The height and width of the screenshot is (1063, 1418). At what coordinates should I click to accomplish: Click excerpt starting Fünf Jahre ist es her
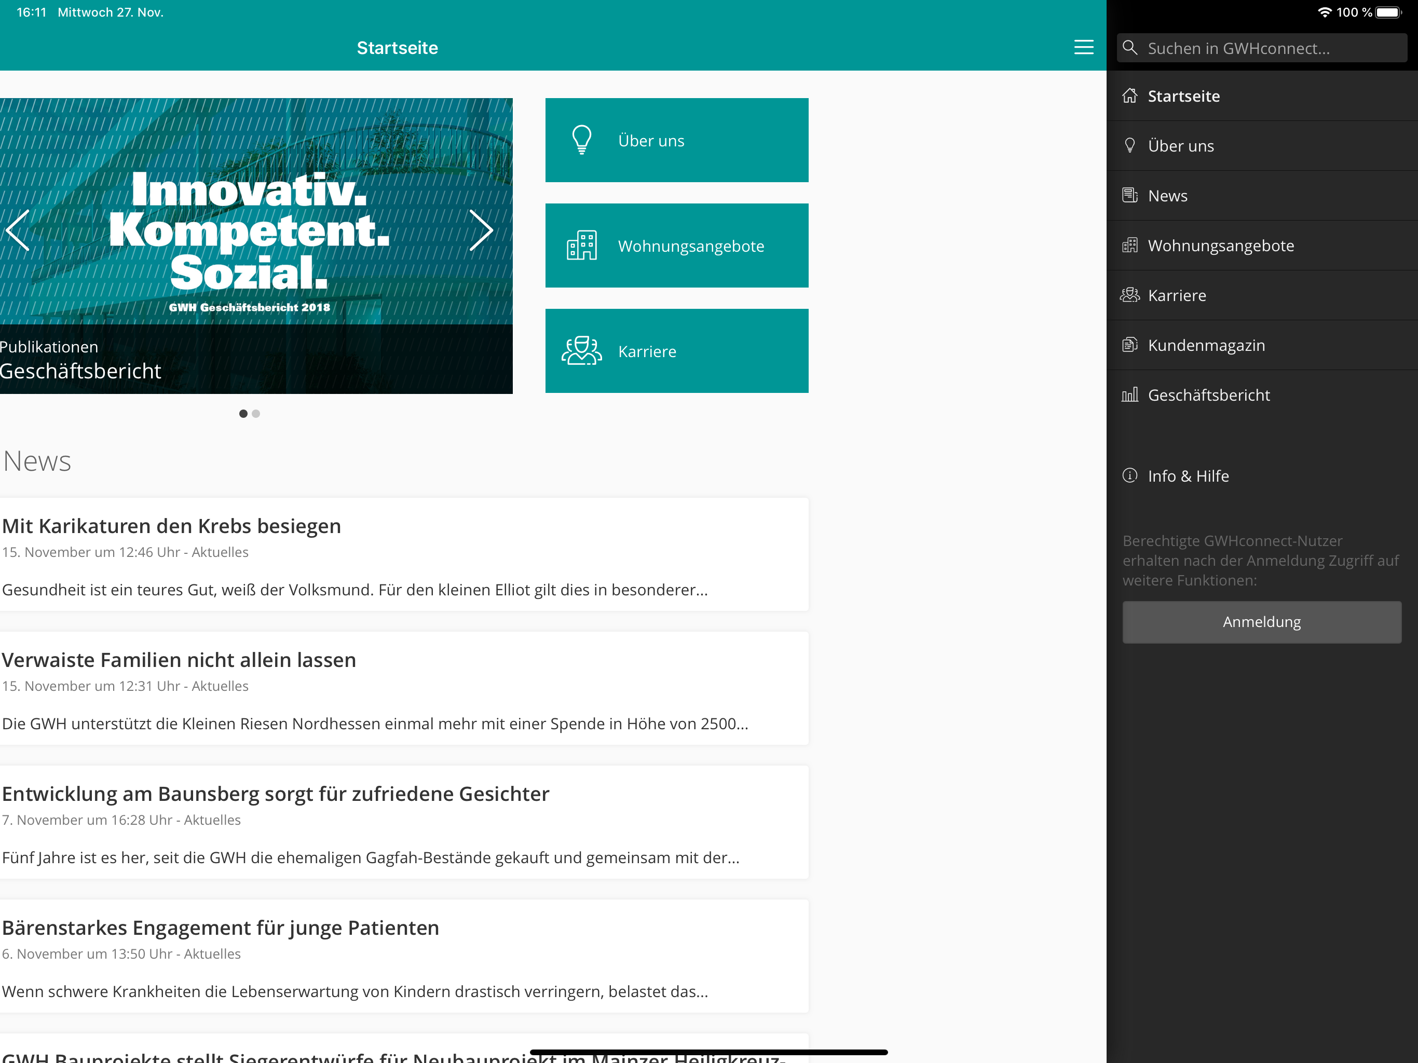coord(371,858)
